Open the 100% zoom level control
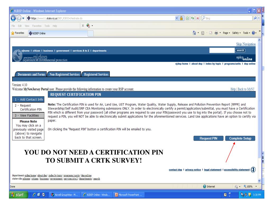Image resolution: width=271 pixels, height=203 pixels. tap(250, 186)
